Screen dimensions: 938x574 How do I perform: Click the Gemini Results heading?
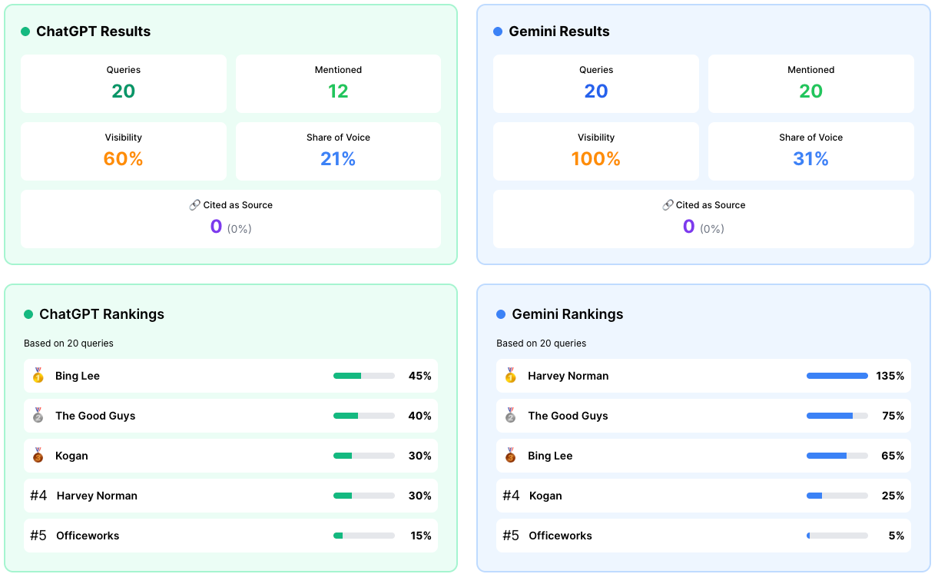click(x=559, y=32)
